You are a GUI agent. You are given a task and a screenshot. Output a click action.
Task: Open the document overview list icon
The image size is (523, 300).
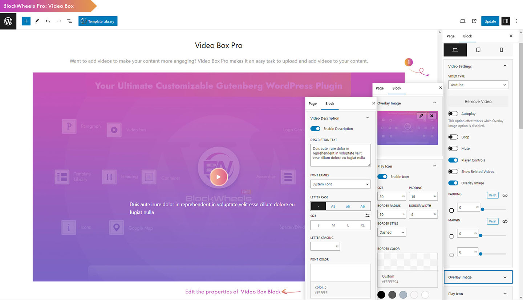70,21
